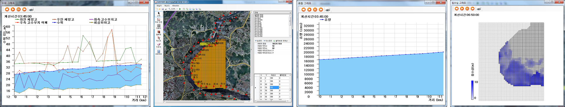Print the 침수심 그래프 chart
The width and height of the screenshot is (565, 107).
(x=479, y=9)
